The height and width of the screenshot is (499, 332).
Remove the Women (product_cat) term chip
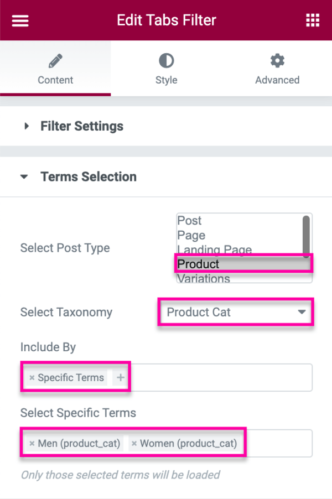pyautogui.click(x=133, y=443)
